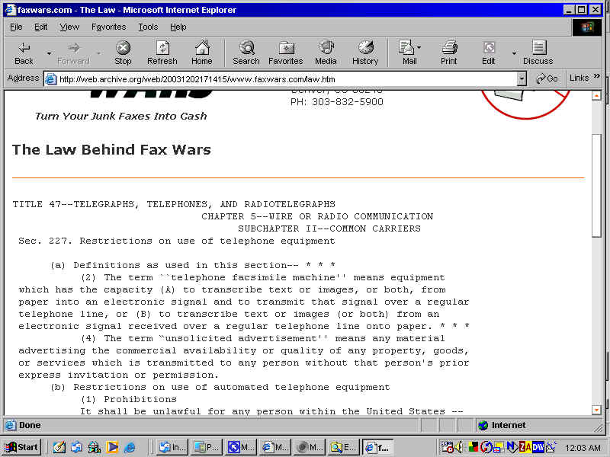Click the 'DW' system tray icon

tap(538, 447)
